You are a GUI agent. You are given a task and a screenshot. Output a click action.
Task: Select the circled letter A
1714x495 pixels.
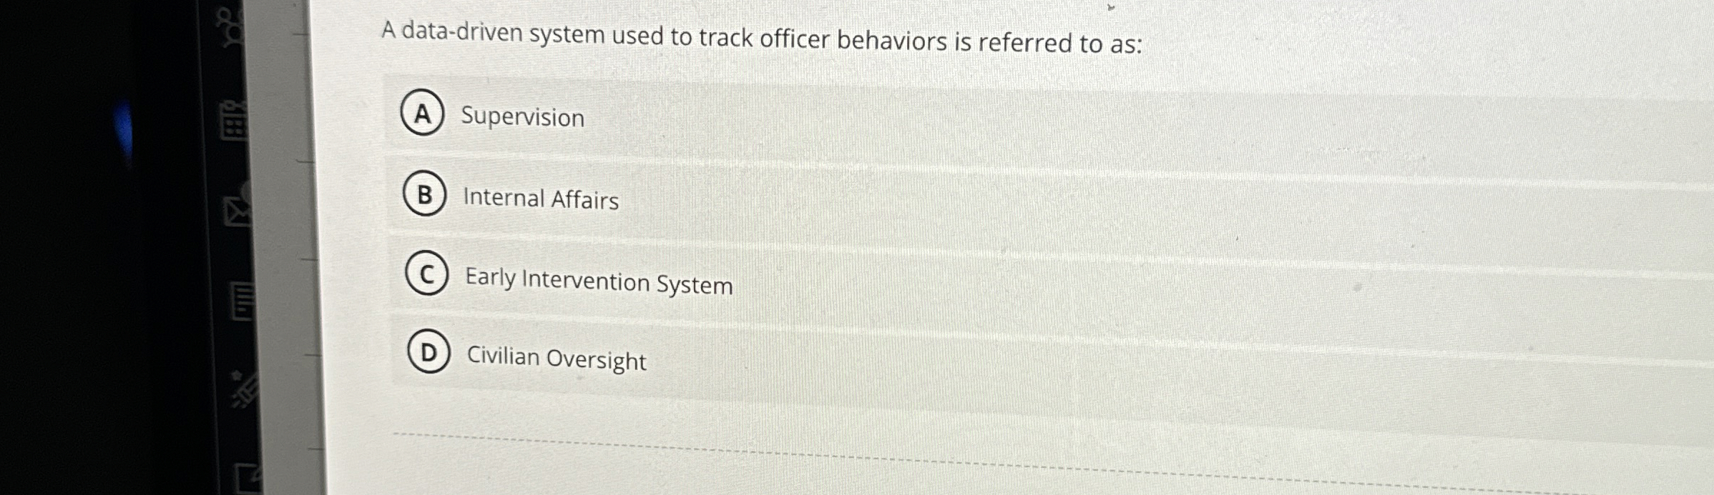pos(423,116)
